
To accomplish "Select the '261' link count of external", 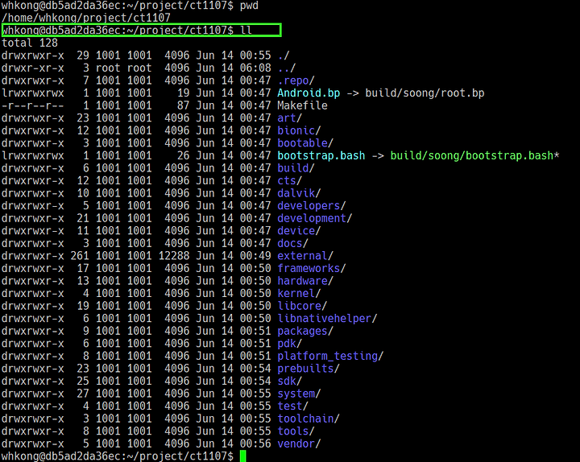I will click(x=80, y=256).
